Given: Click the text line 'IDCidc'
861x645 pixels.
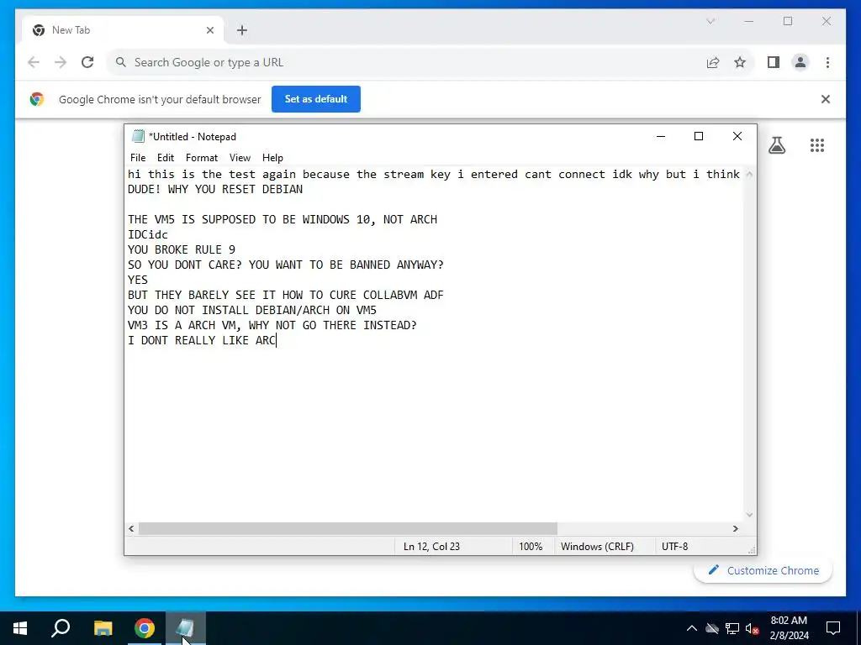Looking at the screenshot, I should (148, 235).
